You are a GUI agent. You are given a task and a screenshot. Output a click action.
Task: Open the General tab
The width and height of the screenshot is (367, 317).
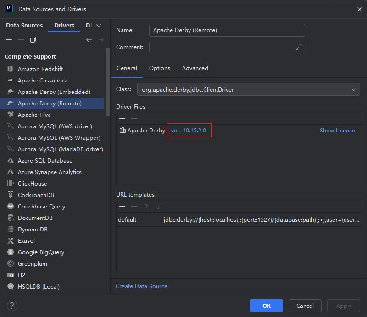pyautogui.click(x=127, y=68)
